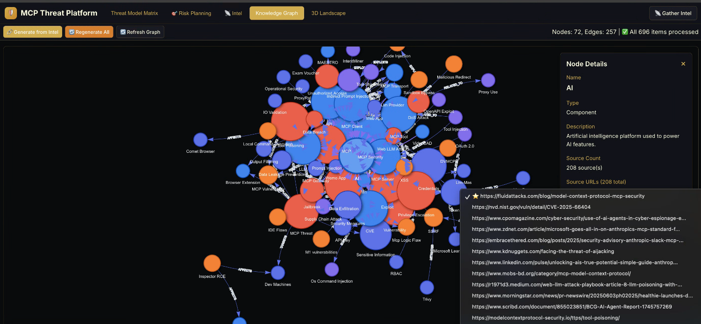Click the paperclip icon on Generate from Intel

tap(9, 32)
